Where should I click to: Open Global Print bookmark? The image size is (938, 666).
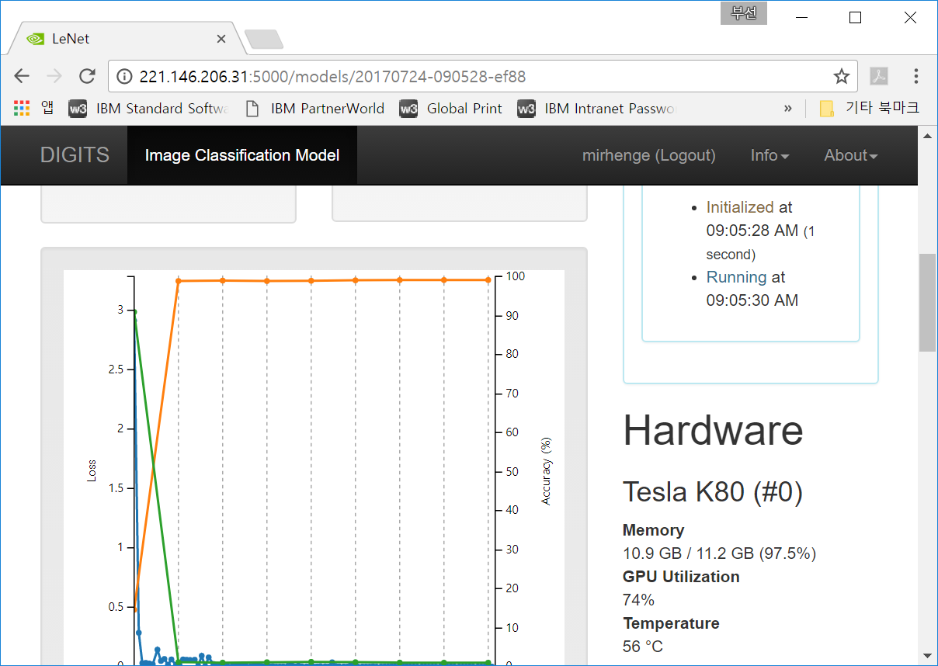(451, 109)
